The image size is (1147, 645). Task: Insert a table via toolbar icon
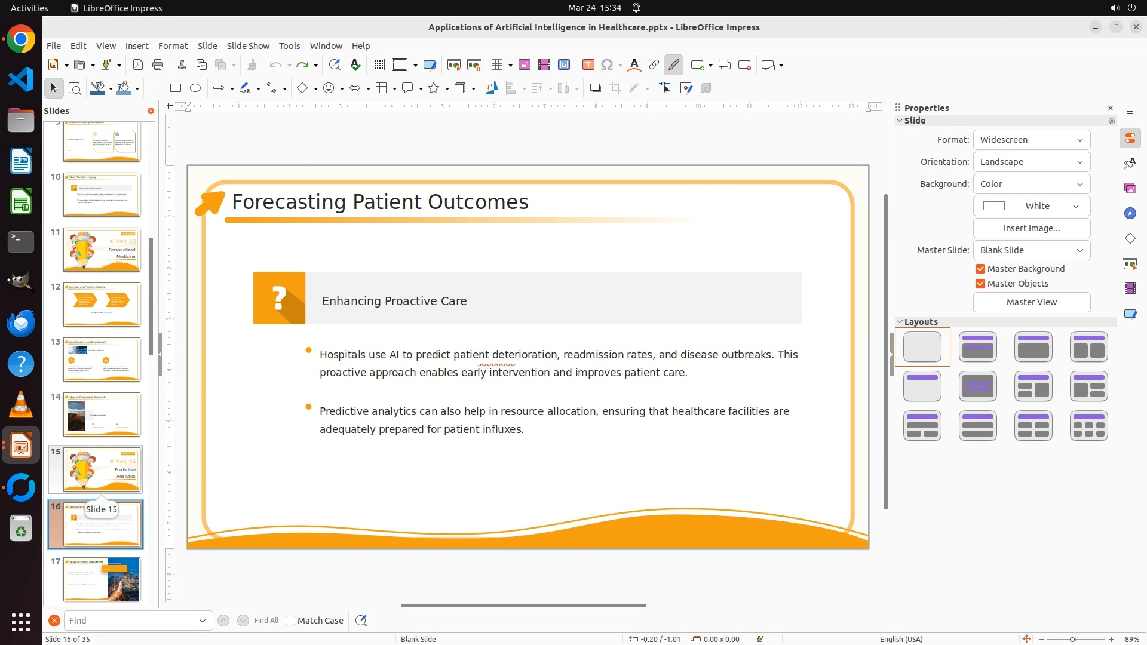click(497, 65)
